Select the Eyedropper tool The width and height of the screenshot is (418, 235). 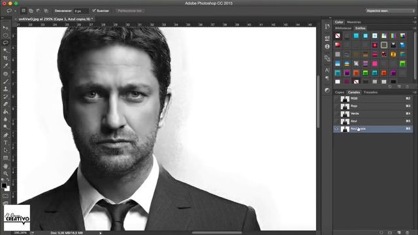pos(5,65)
